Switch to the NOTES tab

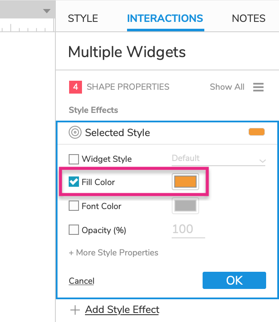point(249,18)
